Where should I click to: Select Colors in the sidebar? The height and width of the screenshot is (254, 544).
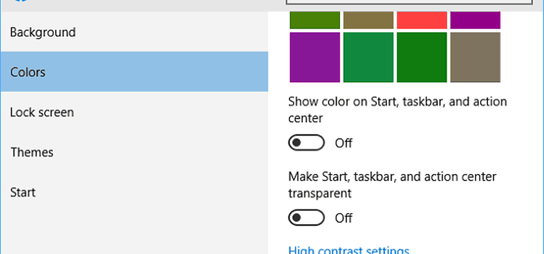pyautogui.click(x=28, y=72)
